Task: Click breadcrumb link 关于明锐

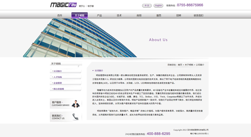Action: 189,65
